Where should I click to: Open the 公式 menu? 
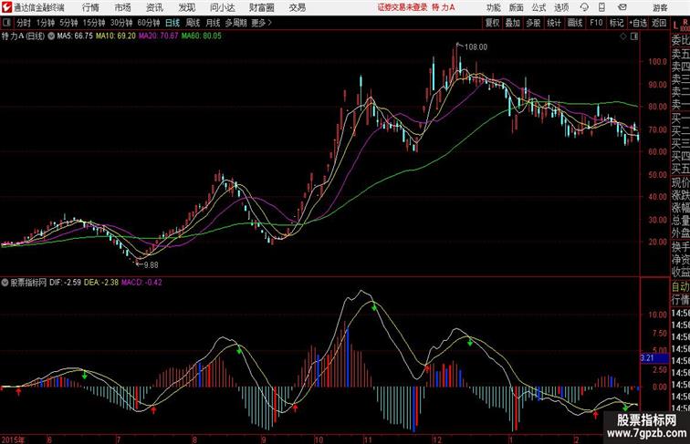pos(538,7)
